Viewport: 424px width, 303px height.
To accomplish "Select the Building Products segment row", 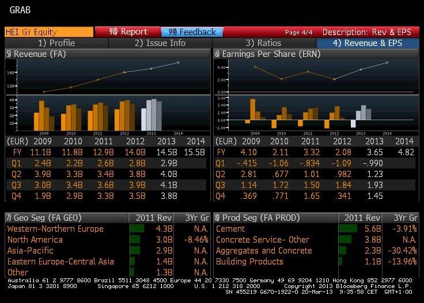I will pos(316,262).
